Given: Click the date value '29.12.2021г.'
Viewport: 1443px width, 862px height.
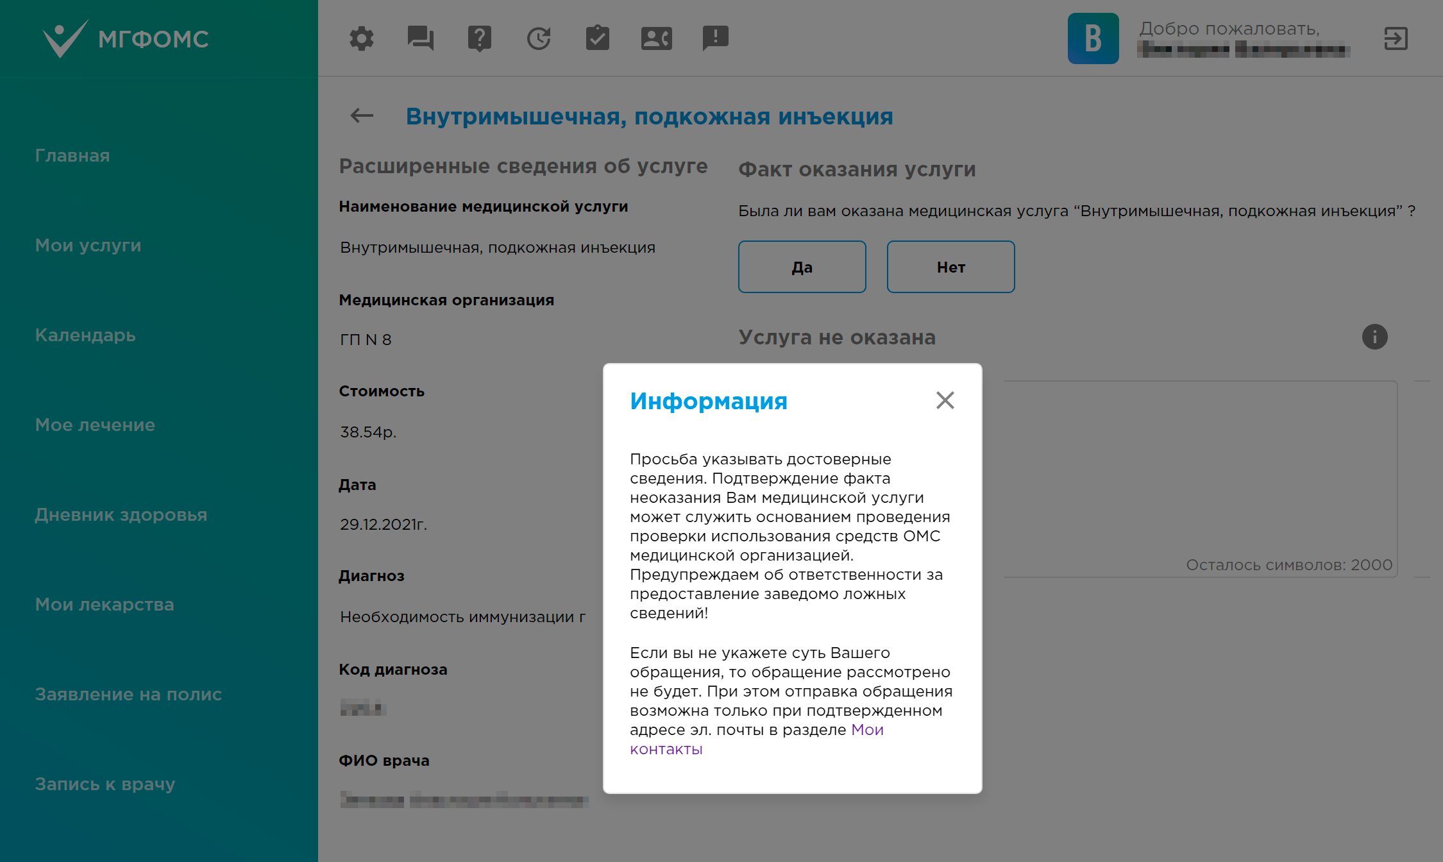Looking at the screenshot, I should 384,525.
